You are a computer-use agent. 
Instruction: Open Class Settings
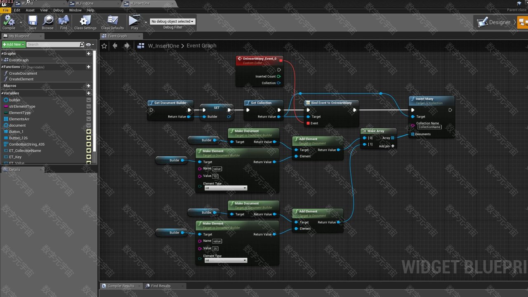click(85, 22)
